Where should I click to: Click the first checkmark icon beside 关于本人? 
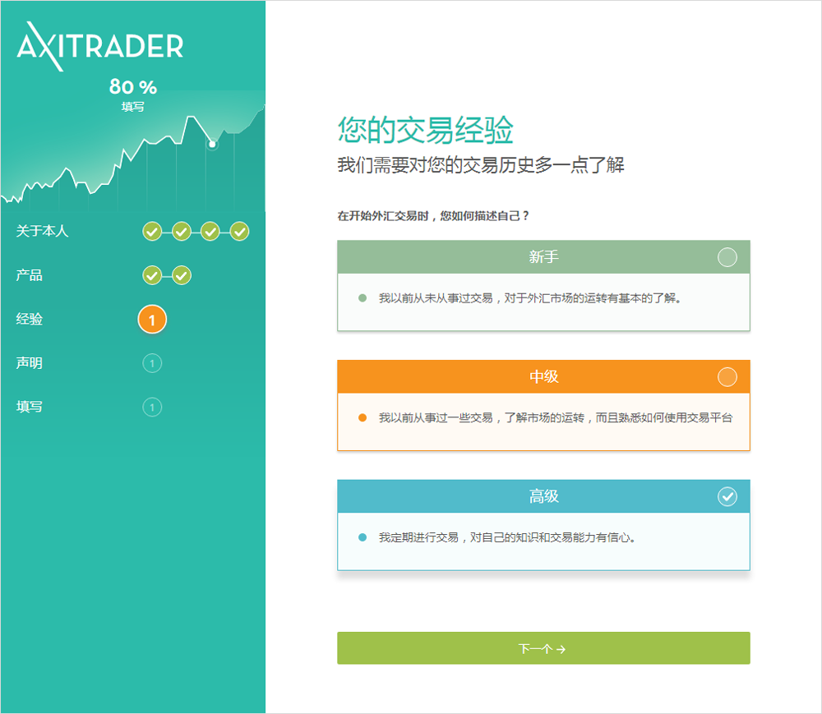click(152, 232)
